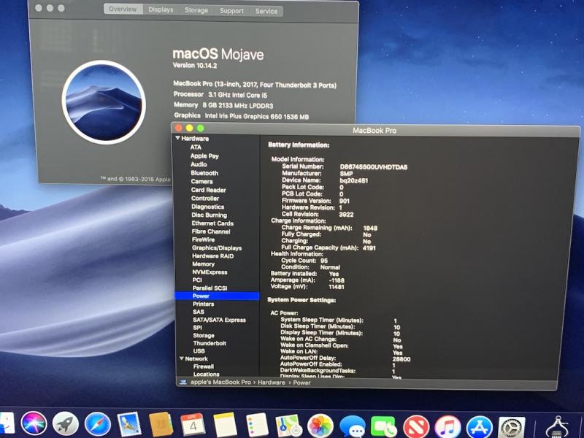Open Launchpad rocket icon
The width and height of the screenshot is (584, 438).
(x=66, y=424)
